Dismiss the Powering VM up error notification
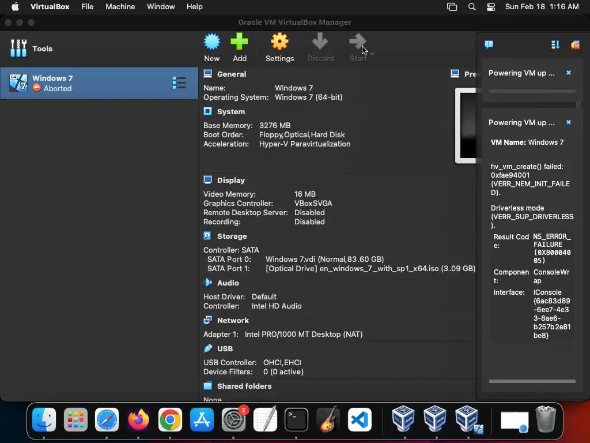This screenshot has height=443, width=590. click(x=569, y=122)
